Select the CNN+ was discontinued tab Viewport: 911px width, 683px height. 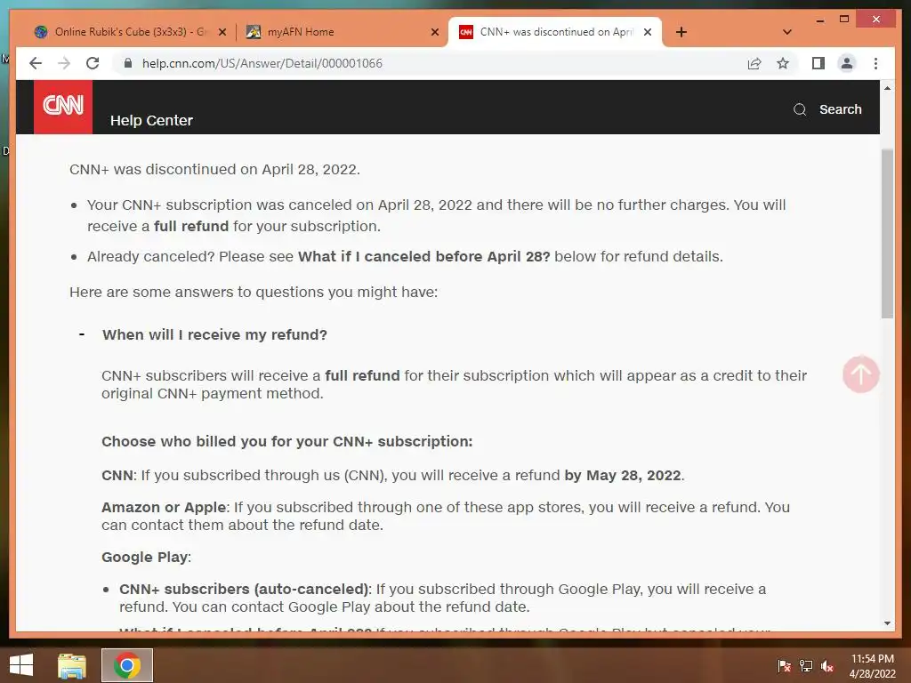pyautogui.click(x=555, y=32)
